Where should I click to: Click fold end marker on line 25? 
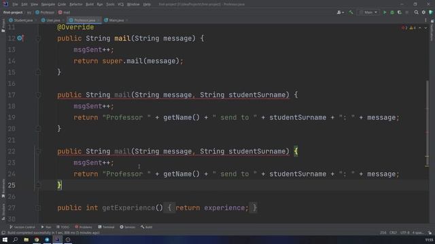coord(38,185)
